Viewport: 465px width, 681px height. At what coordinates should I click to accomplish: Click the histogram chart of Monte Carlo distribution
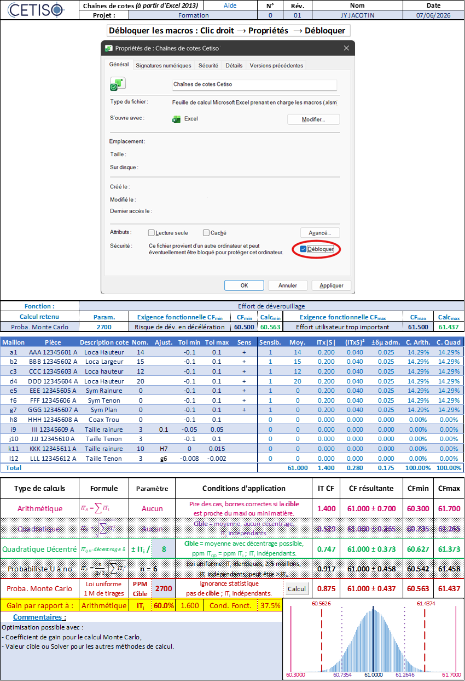(x=374, y=638)
